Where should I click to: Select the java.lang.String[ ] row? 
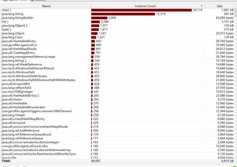[118, 60]
